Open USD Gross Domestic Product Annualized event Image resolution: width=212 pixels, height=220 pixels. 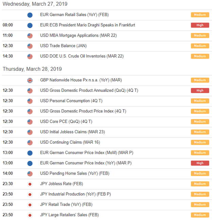tap(89, 91)
